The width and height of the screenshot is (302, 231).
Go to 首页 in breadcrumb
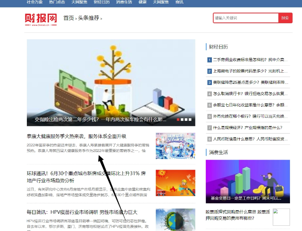pos(68,18)
